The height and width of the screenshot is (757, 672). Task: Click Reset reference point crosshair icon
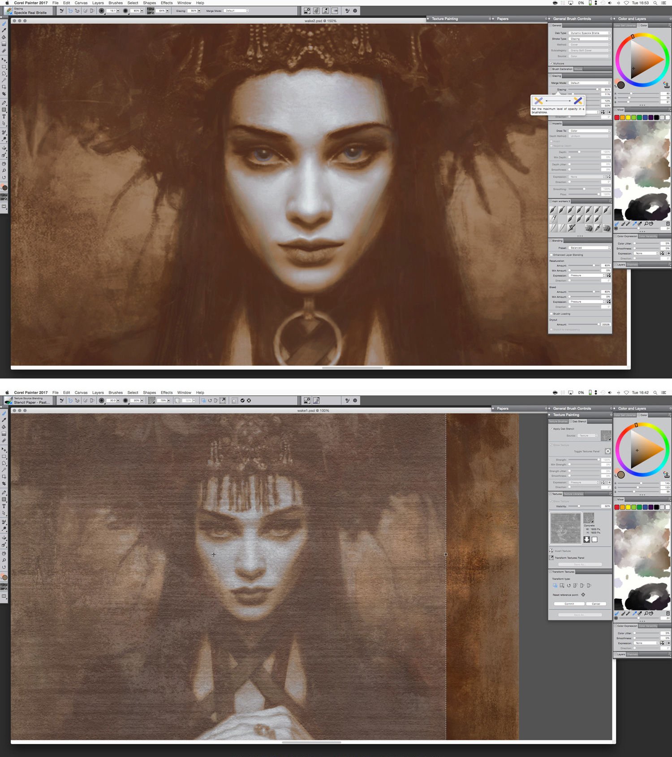tap(583, 595)
